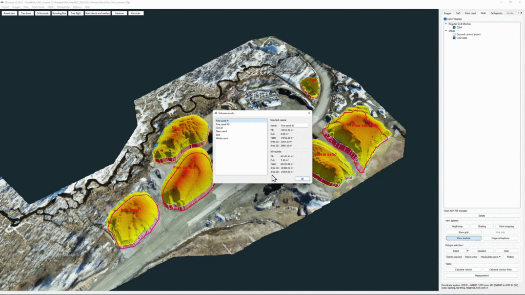This screenshot has width=525, height=295.
Task: Toggle the Show grid option
Action: pos(463,233)
